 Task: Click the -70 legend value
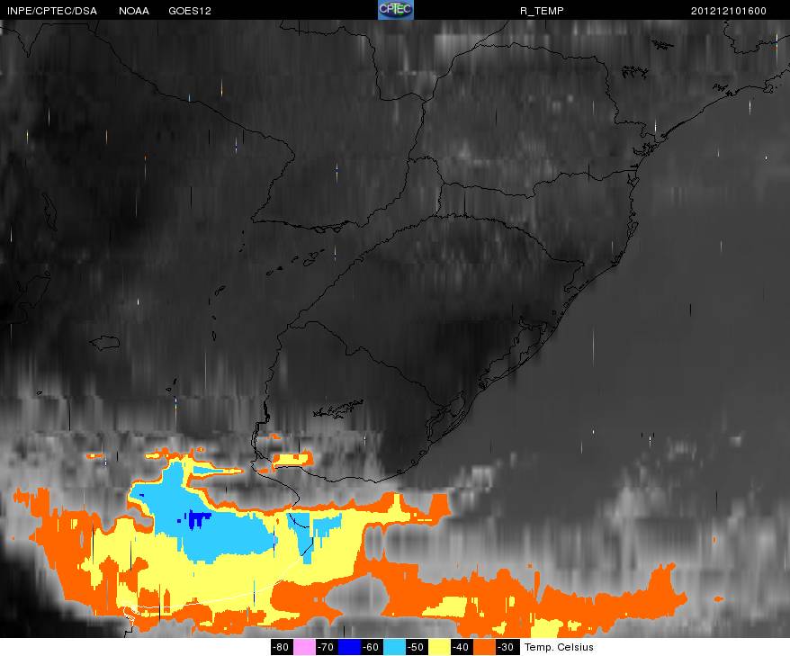coord(327,647)
